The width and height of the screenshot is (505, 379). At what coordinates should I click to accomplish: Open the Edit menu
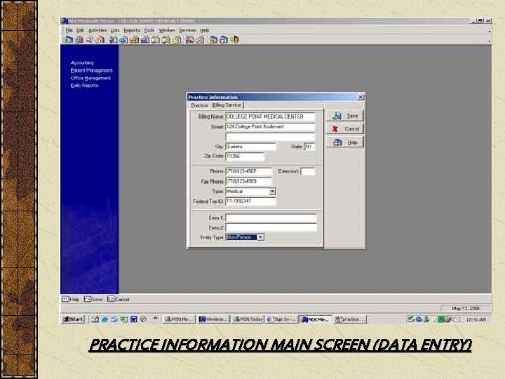coord(80,30)
